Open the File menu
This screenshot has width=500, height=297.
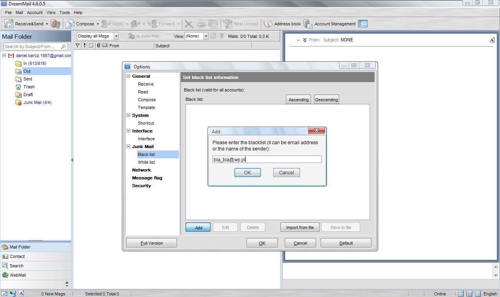(x=8, y=13)
